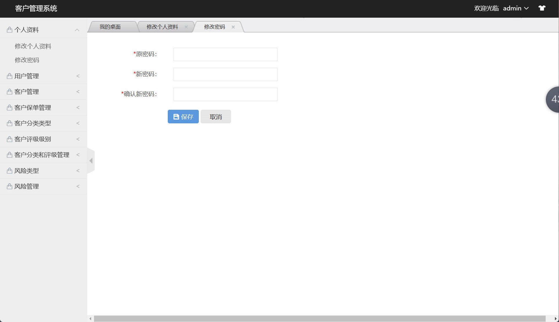Switch to the 我的桌面 tab

(x=110, y=27)
